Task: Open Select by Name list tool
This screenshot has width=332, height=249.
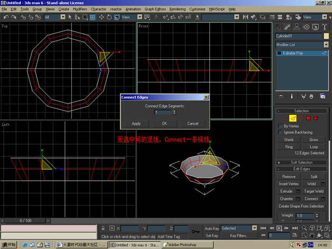Action: click(77, 17)
